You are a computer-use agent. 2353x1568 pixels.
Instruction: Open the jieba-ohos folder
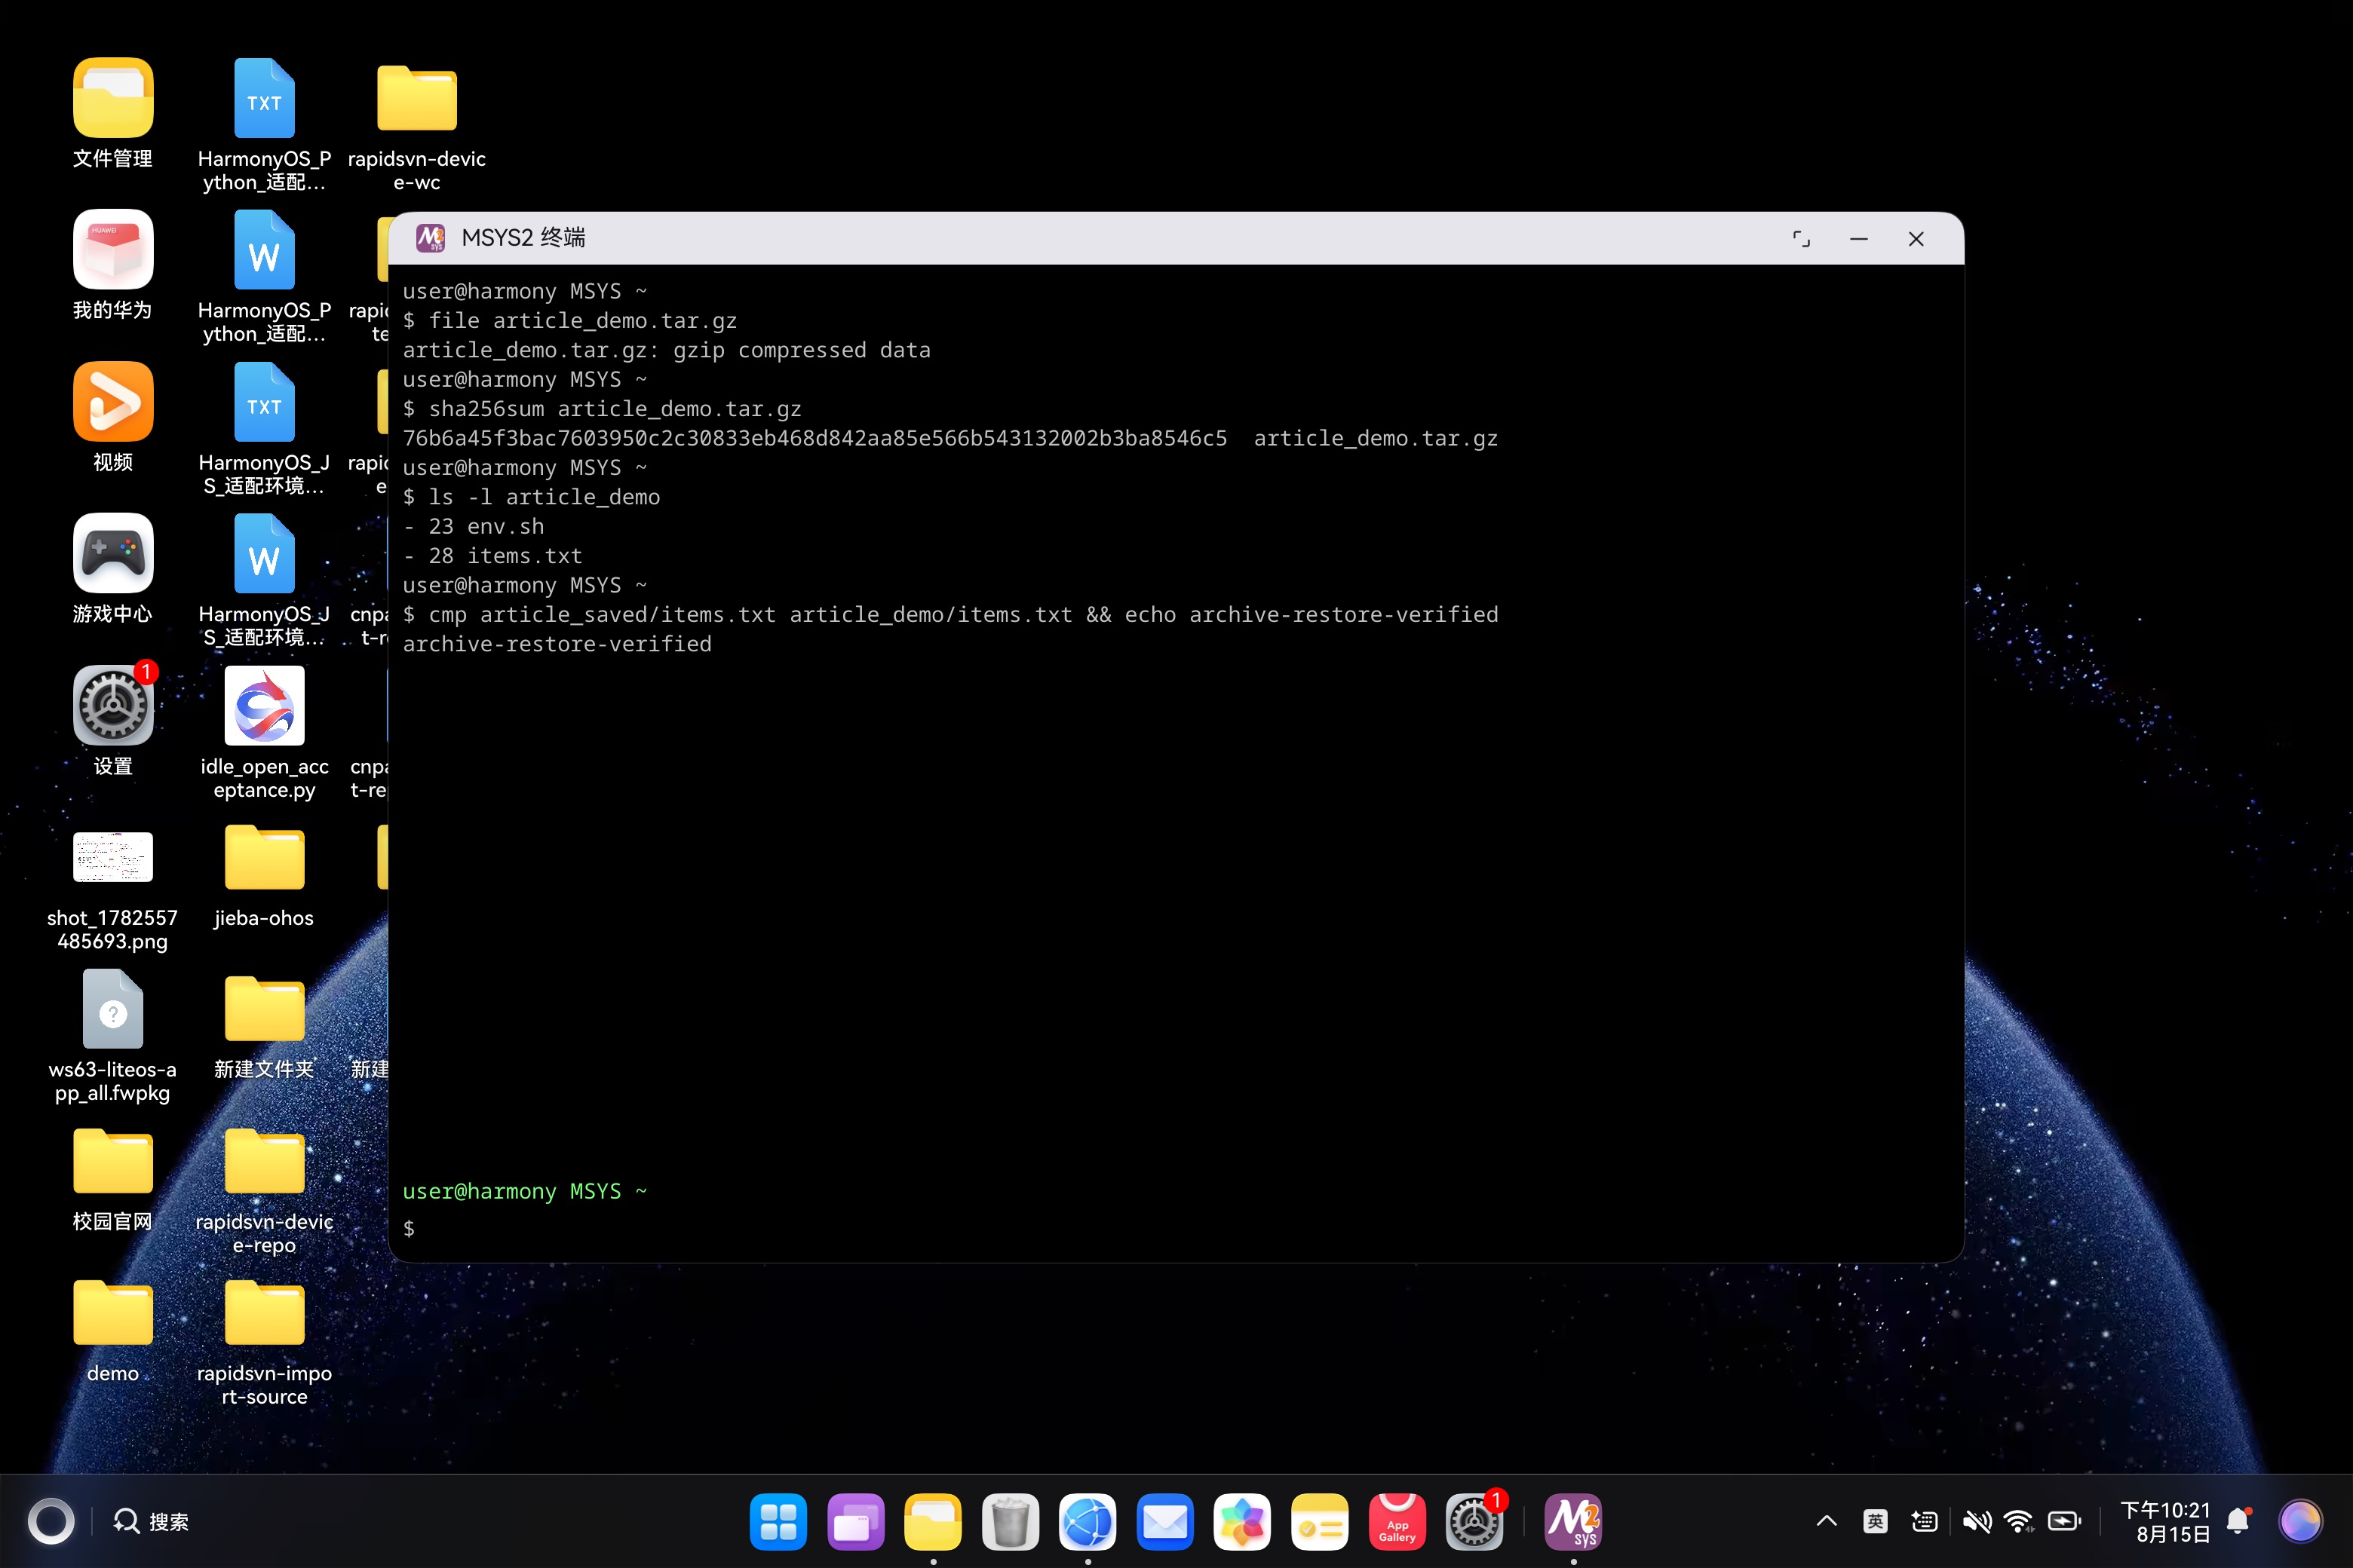coord(264,857)
